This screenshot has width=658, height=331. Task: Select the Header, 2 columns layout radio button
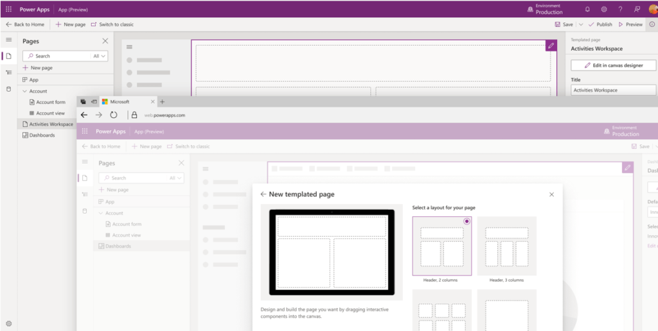(x=467, y=221)
